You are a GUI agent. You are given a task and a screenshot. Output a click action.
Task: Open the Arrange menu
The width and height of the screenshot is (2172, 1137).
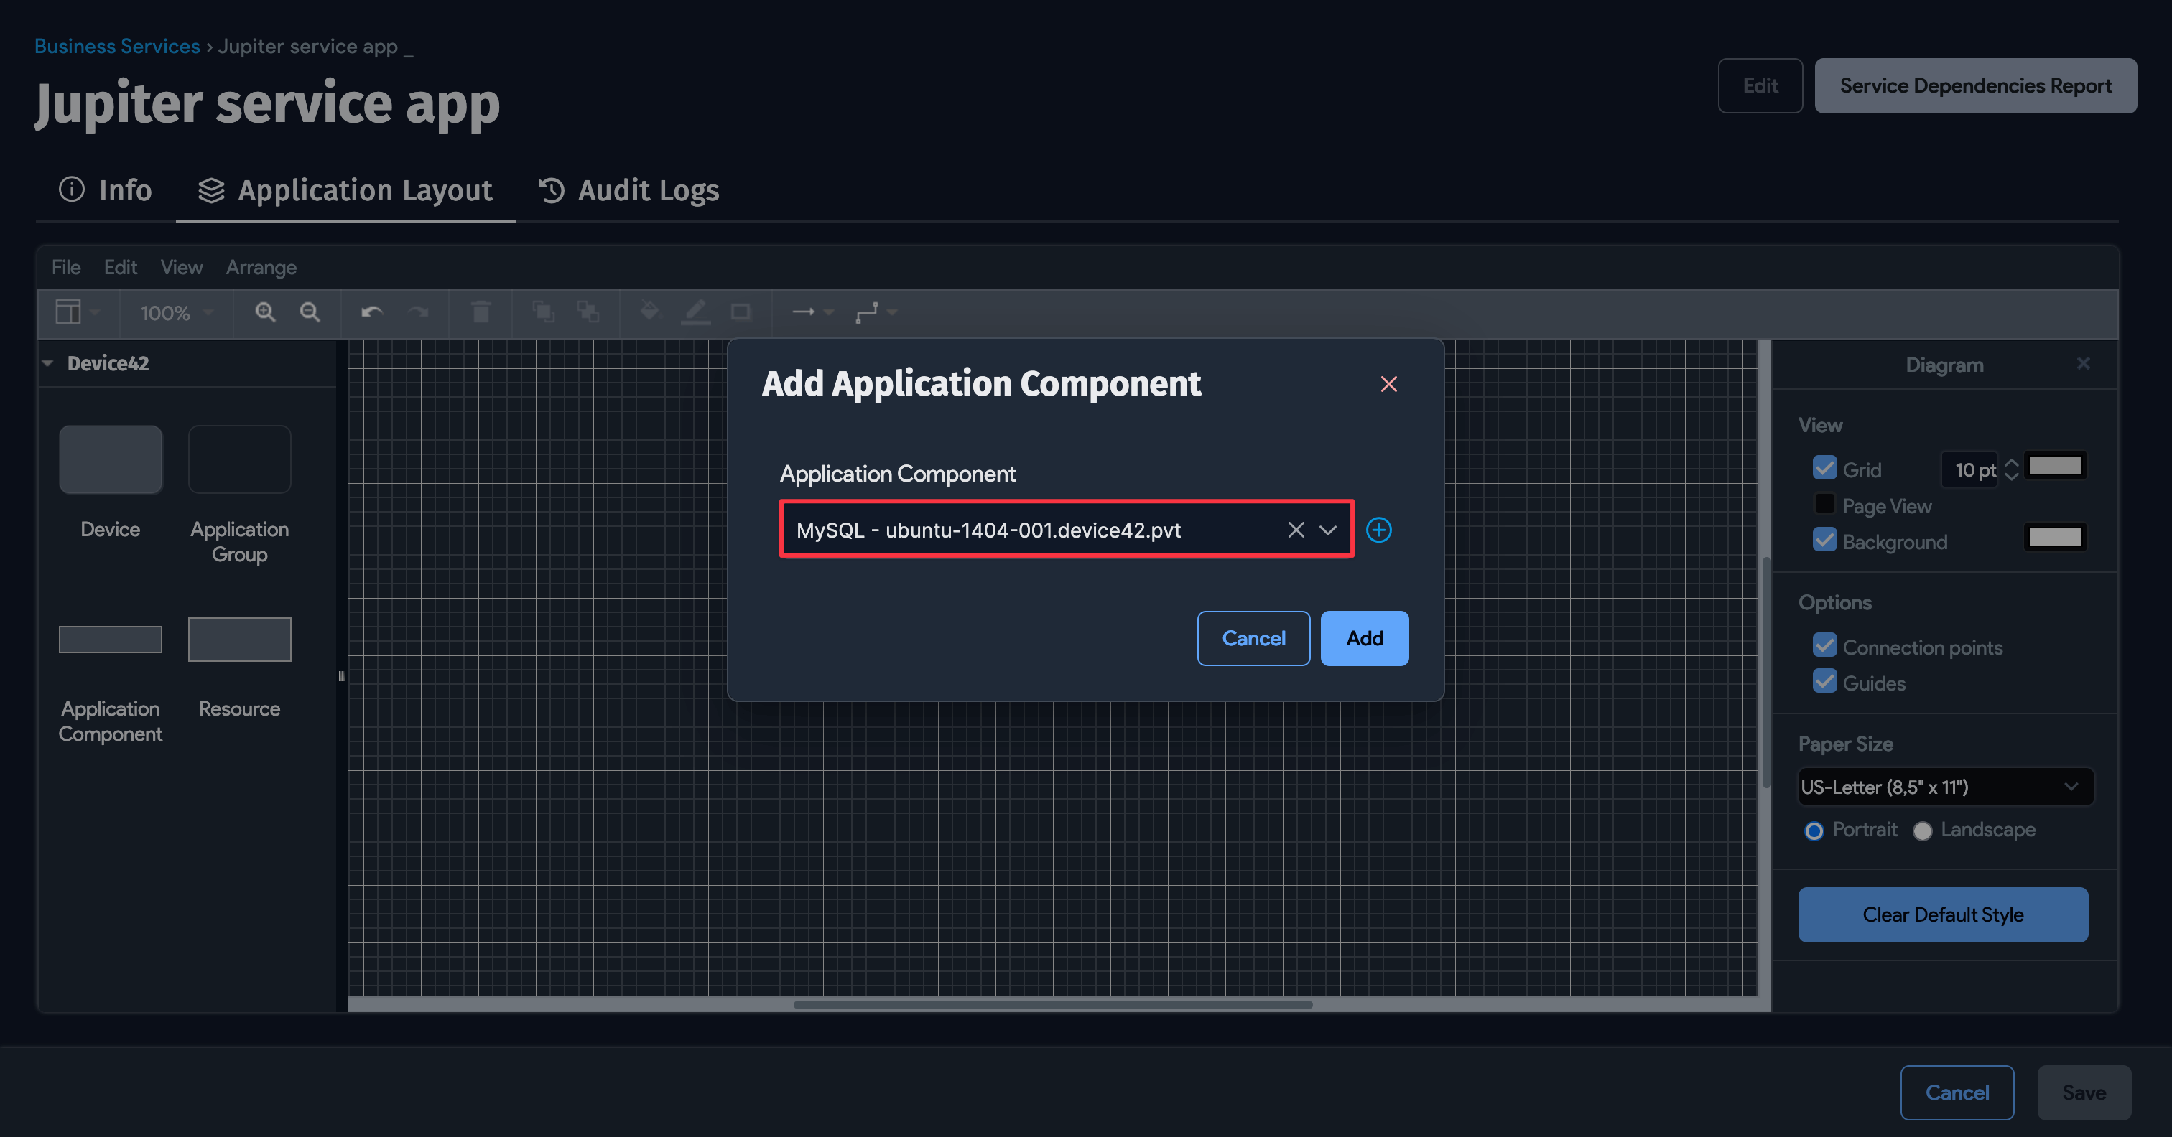point(261,267)
